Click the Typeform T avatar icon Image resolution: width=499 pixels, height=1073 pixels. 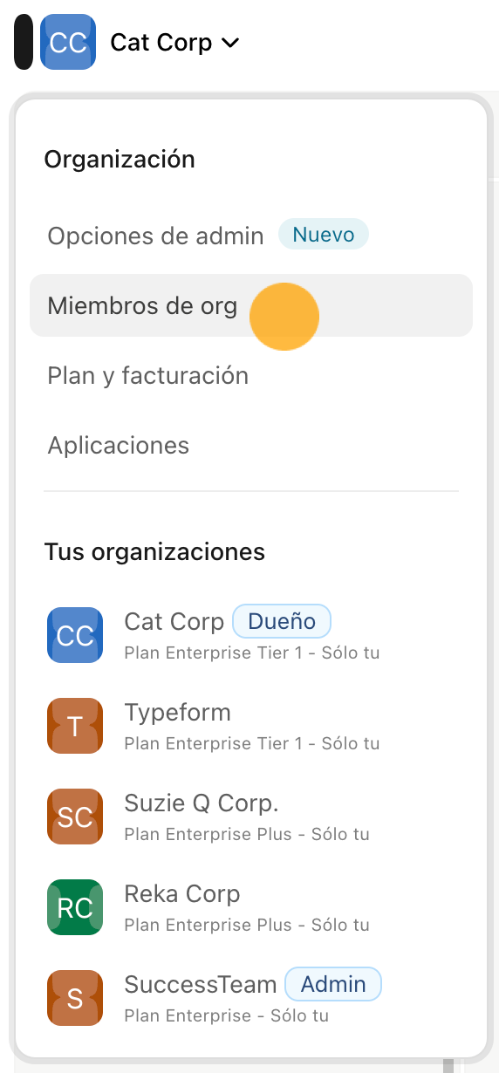pos(75,726)
